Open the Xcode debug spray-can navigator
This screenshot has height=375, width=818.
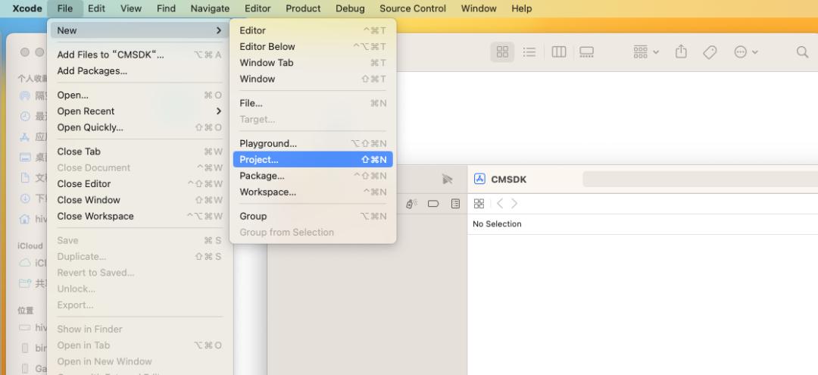coord(411,203)
